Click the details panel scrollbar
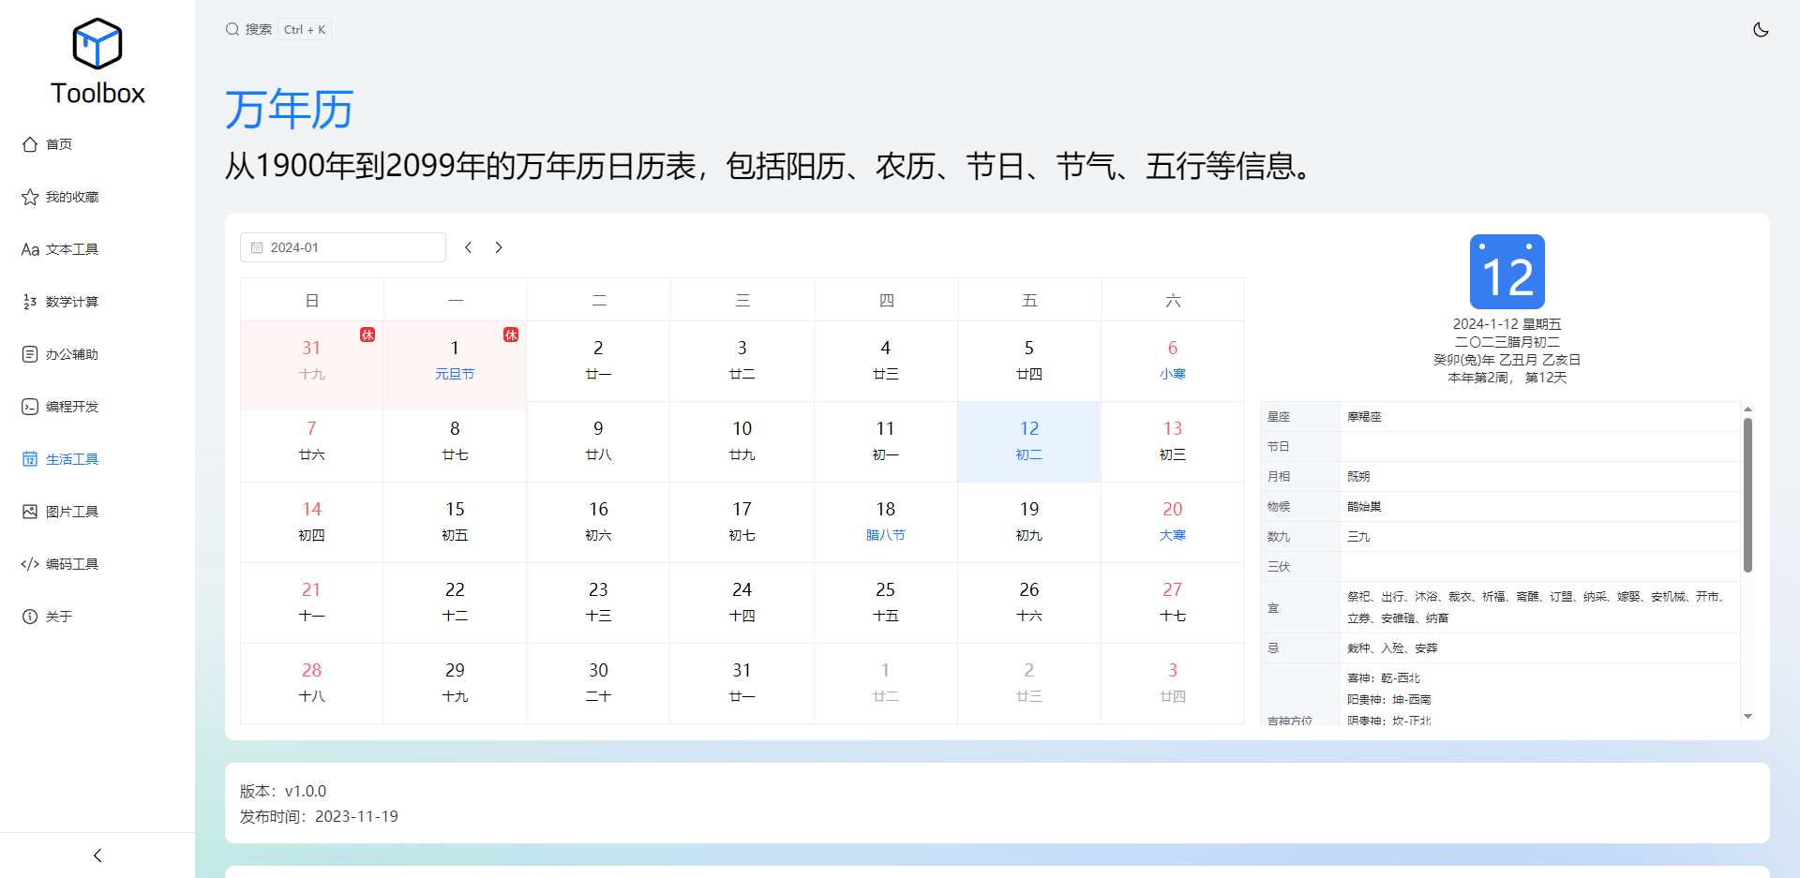 pyautogui.click(x=1747, y=495)
